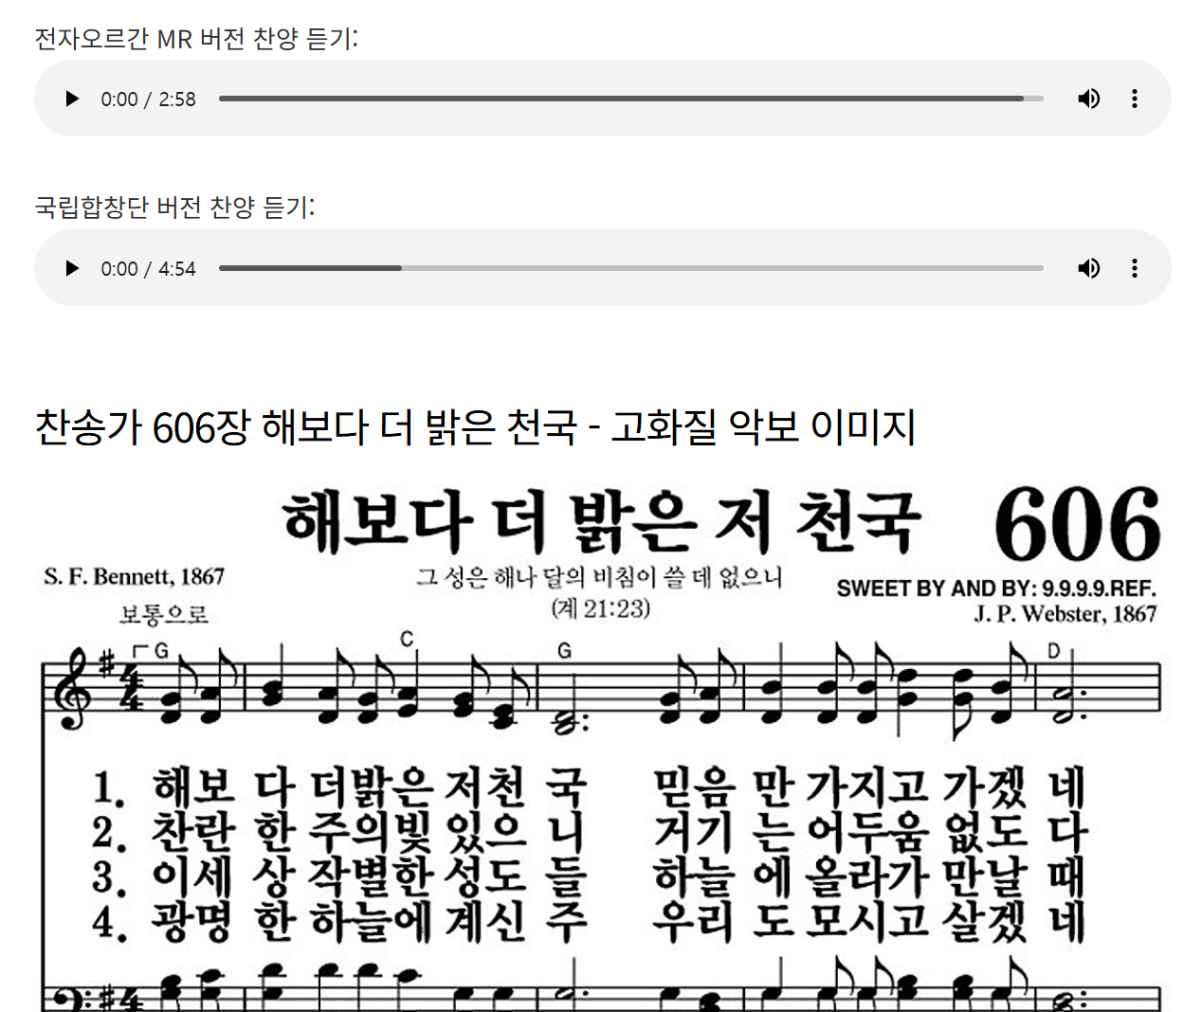Screen dimensions: 1202x1012
Task: Click verse 4 lyric line starting 광명
Action: (x=589, y=921)
